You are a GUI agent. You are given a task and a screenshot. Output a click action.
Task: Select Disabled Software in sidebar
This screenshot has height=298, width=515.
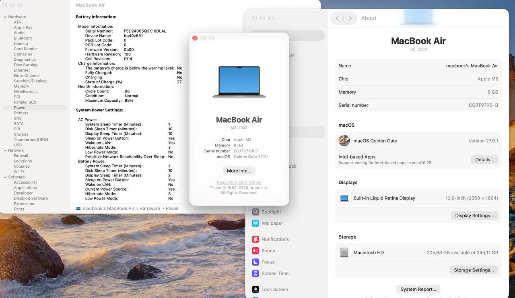click(x=31, y=198)
